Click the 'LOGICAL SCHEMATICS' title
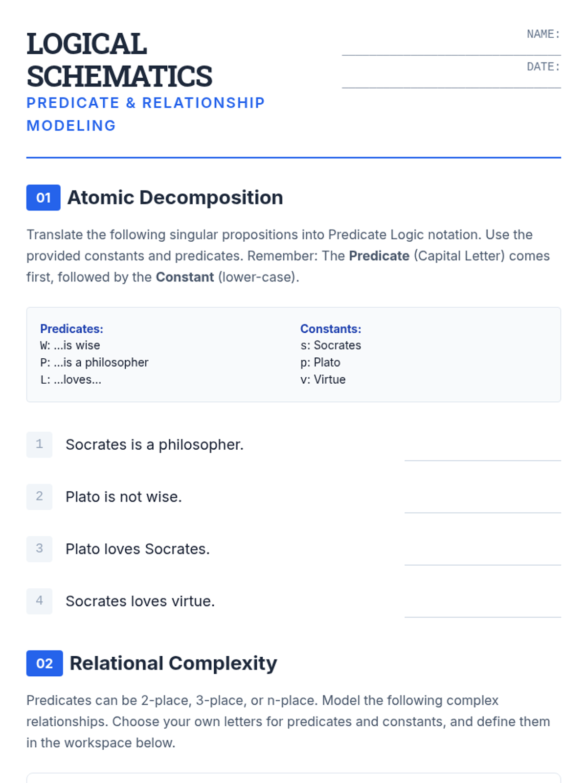 (119, 60)
